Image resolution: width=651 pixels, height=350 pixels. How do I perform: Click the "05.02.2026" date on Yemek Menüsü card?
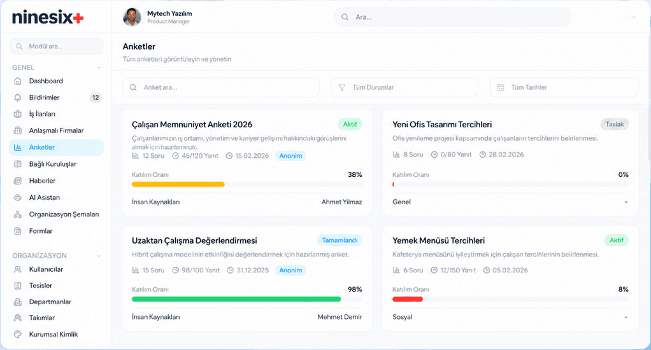[510, 270]
